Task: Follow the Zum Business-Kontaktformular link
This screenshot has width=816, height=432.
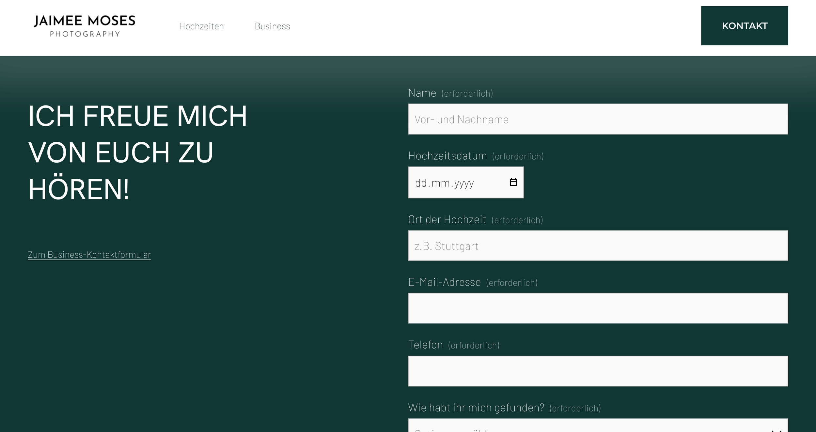Action: [89, 255]
